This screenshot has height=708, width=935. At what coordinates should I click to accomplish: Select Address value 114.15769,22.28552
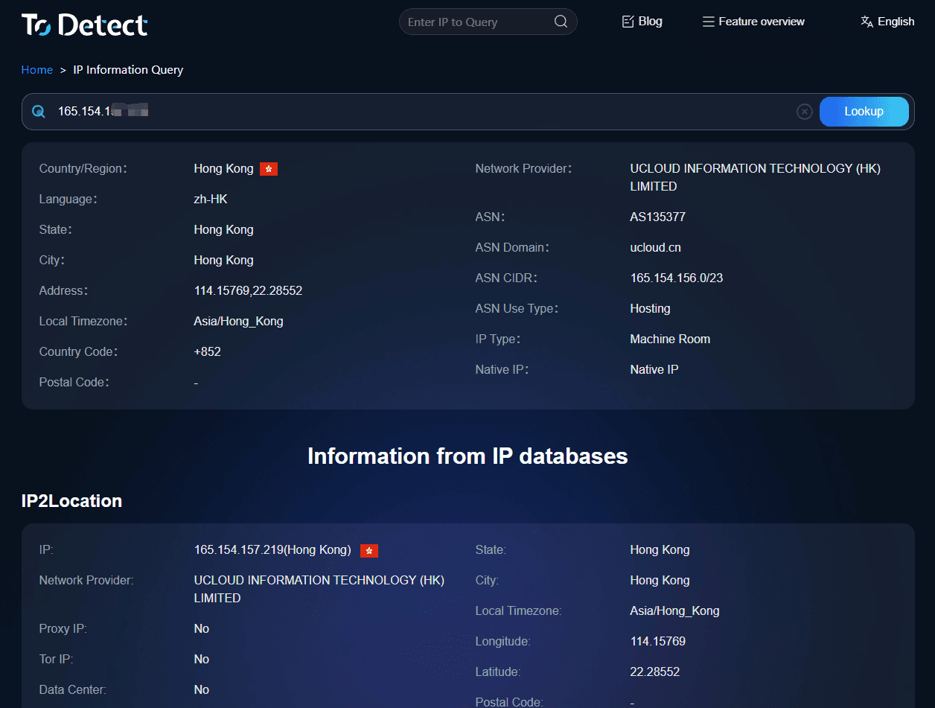click(248, 290)
